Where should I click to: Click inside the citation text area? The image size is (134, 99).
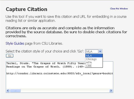(59, 77)
